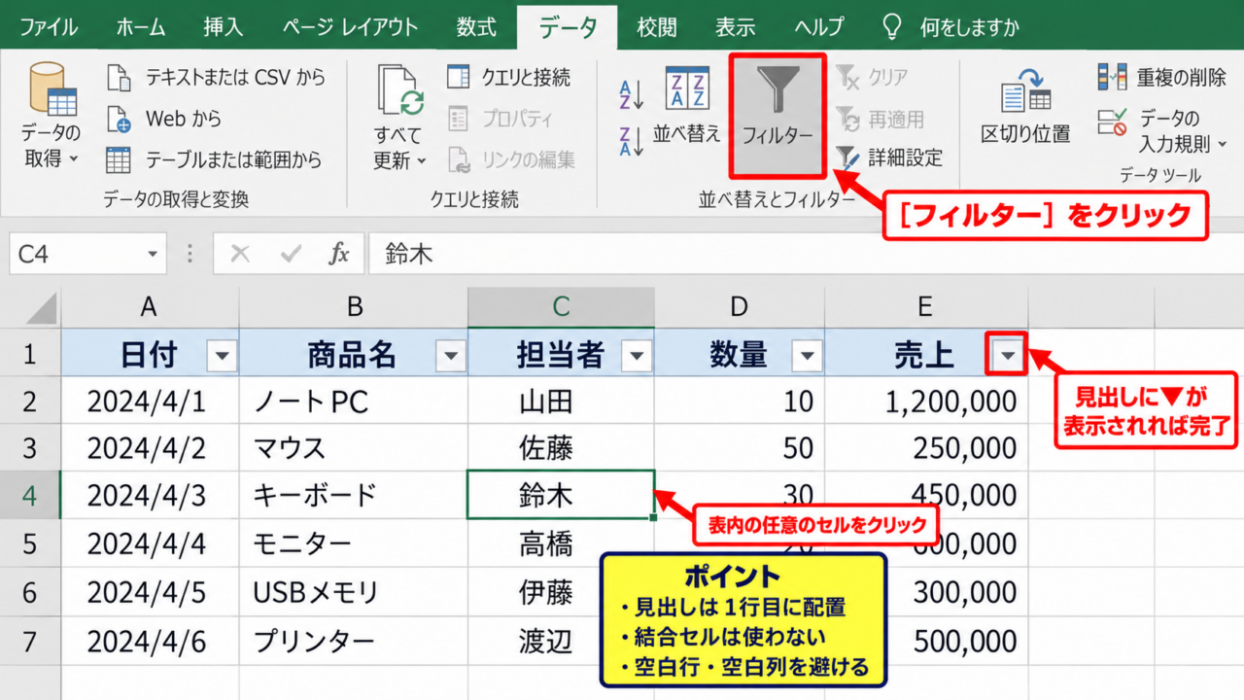
Task: Open the ヘルプ ribbon tab
Action: point(819,26)
